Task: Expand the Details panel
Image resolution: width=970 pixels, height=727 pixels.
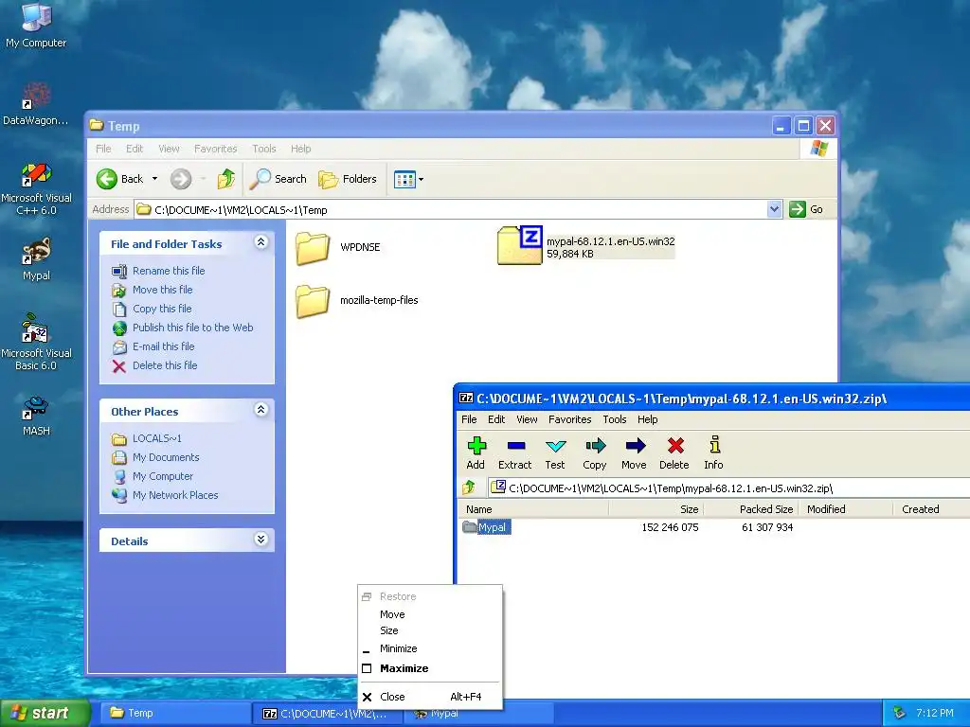Action: 261,540
